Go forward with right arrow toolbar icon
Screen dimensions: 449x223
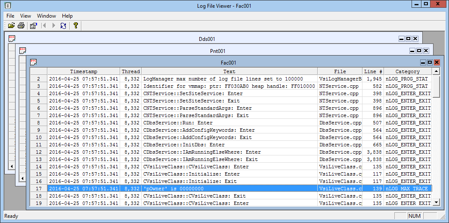click(x=53, y=26)
